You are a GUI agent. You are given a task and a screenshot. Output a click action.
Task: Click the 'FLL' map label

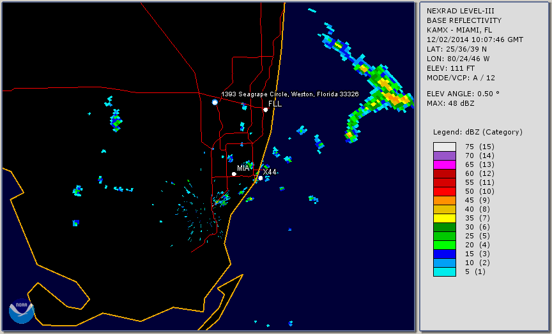[x=275, y=104]
